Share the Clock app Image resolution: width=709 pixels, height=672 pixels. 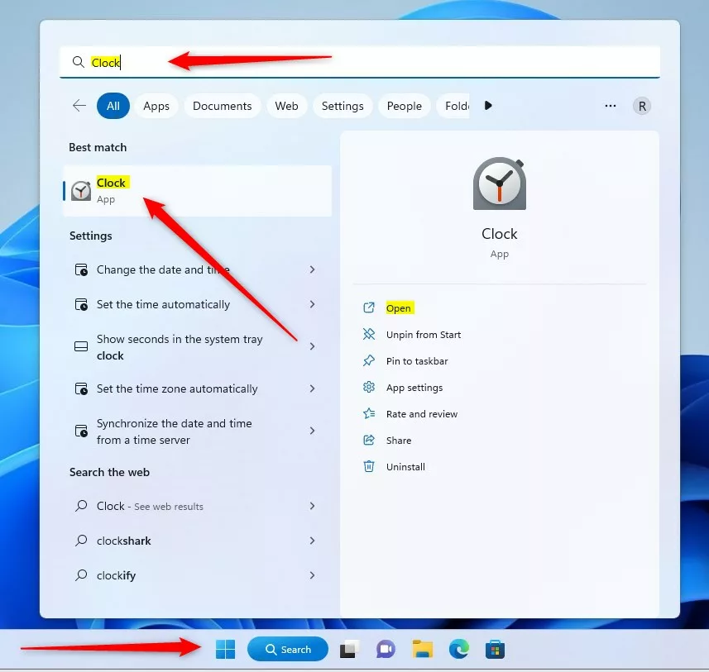397,440
